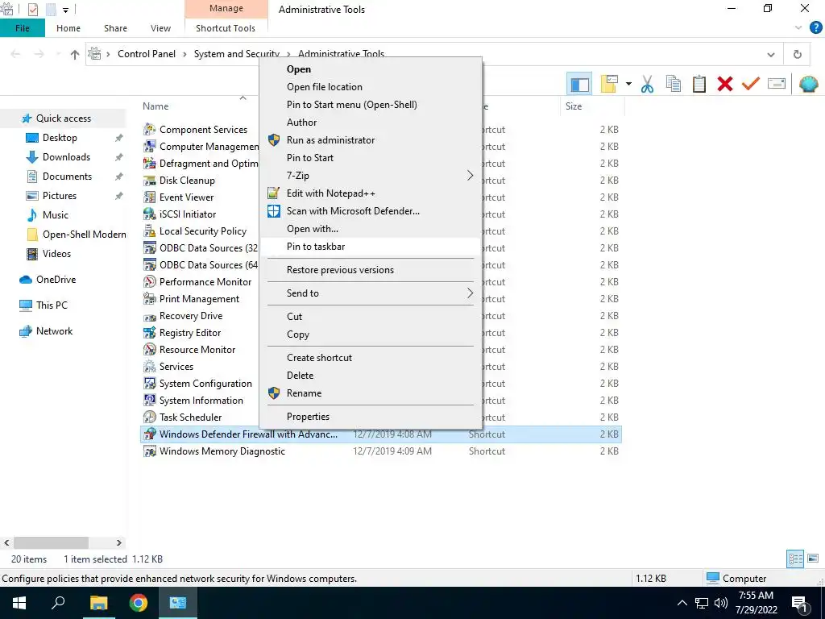Open the volume speaker tray icon

click(721, 603)
